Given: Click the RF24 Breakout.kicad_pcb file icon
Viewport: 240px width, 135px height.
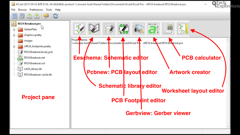Looking at the screenshot, I should click(20, 52).
